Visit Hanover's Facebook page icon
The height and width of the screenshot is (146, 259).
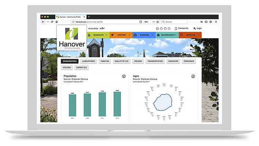pos(157,28)
